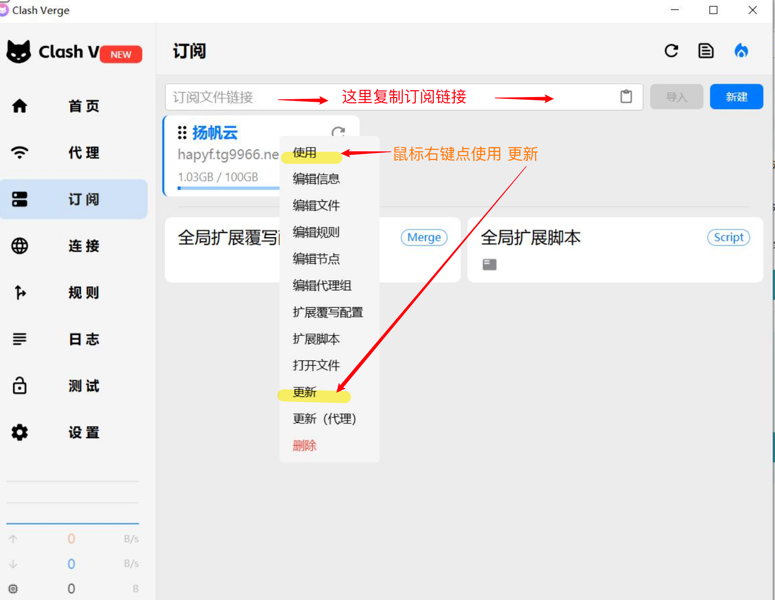Open the runtime config file viewer icon
The height and width of the screenshot is (600, 775).
point(706,51)
